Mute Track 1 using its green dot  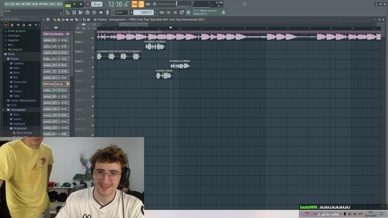[93, 38]
